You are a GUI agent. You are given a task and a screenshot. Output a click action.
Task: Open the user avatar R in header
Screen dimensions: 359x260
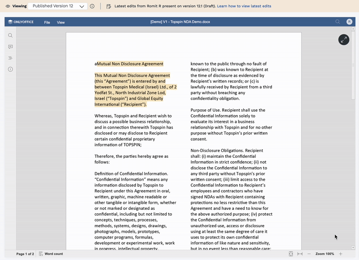350,22
